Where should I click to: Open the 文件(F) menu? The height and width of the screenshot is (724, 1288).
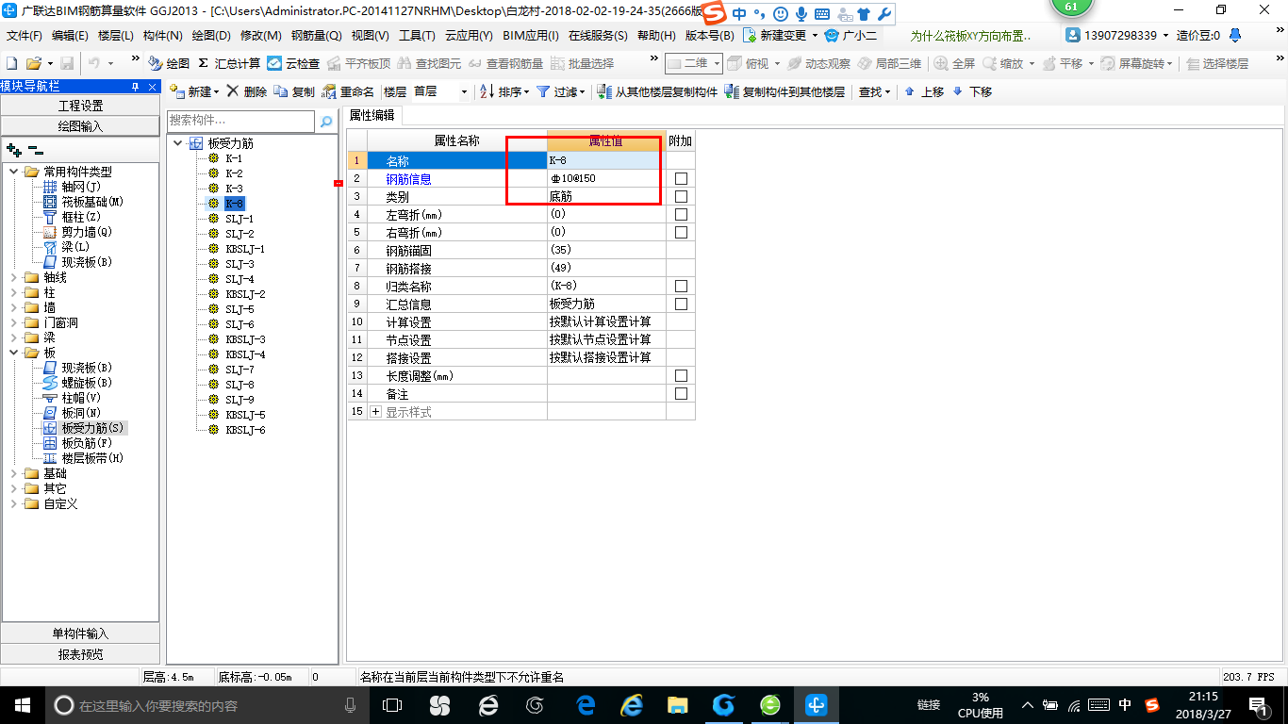pos(25,36)
